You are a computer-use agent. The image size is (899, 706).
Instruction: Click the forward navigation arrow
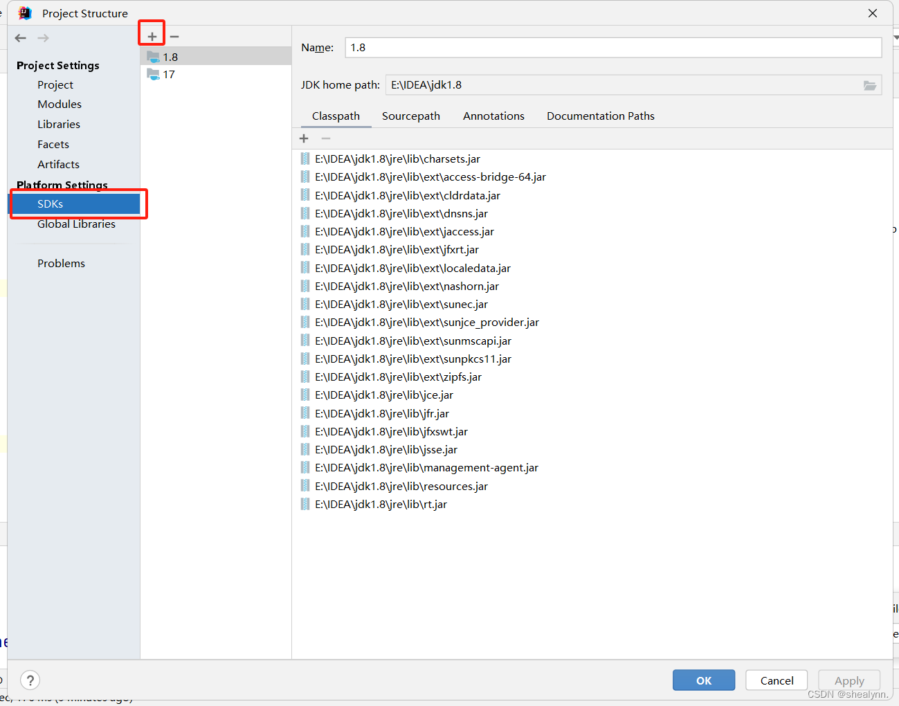pos(42,37)
